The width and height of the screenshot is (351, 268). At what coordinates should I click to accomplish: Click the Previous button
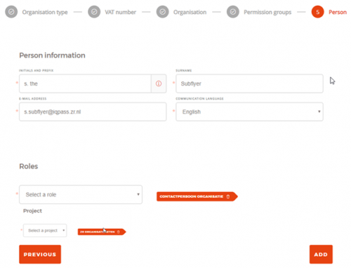coord(40,254)
